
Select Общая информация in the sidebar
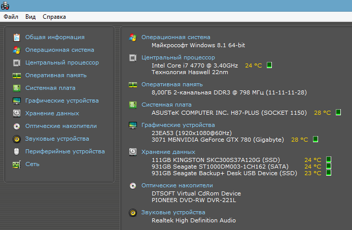click(55, 37)
